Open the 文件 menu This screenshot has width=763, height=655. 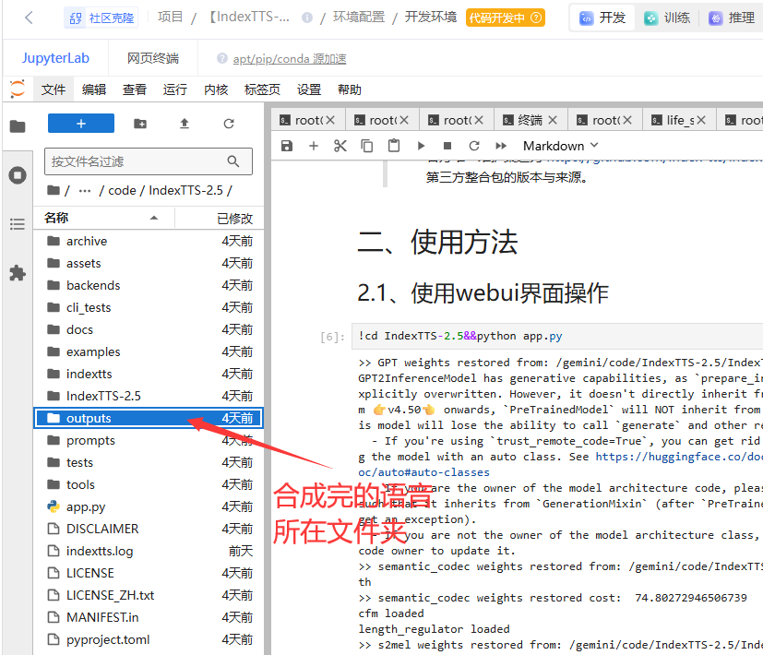pyautogui.click(x=53, y=89)
